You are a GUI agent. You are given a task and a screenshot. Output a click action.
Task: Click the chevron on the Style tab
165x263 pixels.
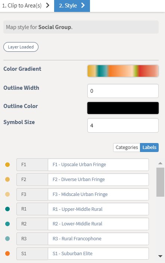(83, 5)
